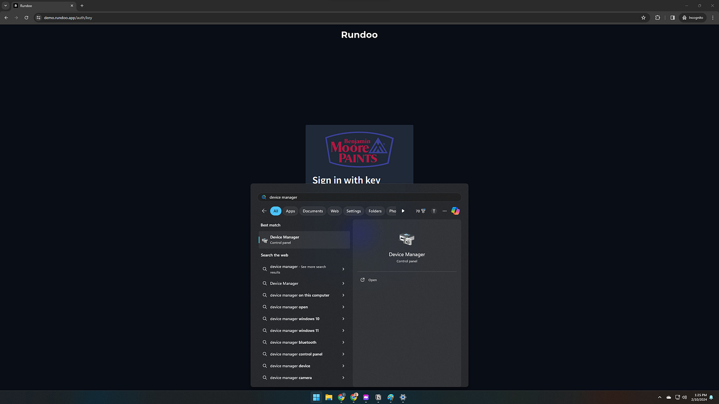The width and height of the screenshot is (719, 404).
Task: Switch to the Apps filter tab
Action: click(x=290, y=211)
